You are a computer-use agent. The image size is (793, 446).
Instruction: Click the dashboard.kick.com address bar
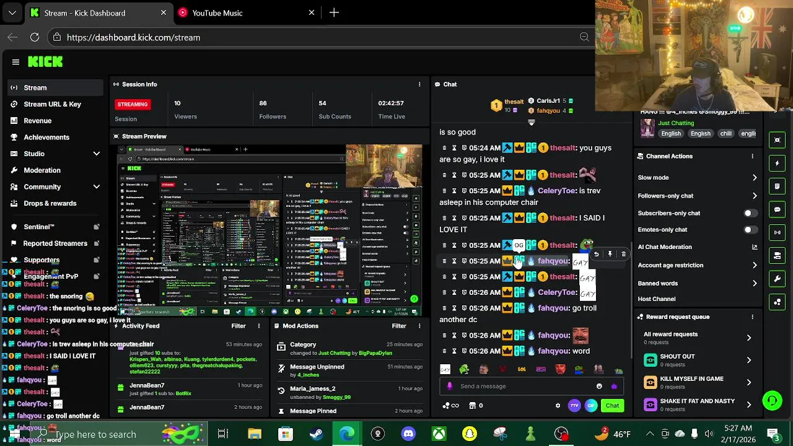pos(319,37)
